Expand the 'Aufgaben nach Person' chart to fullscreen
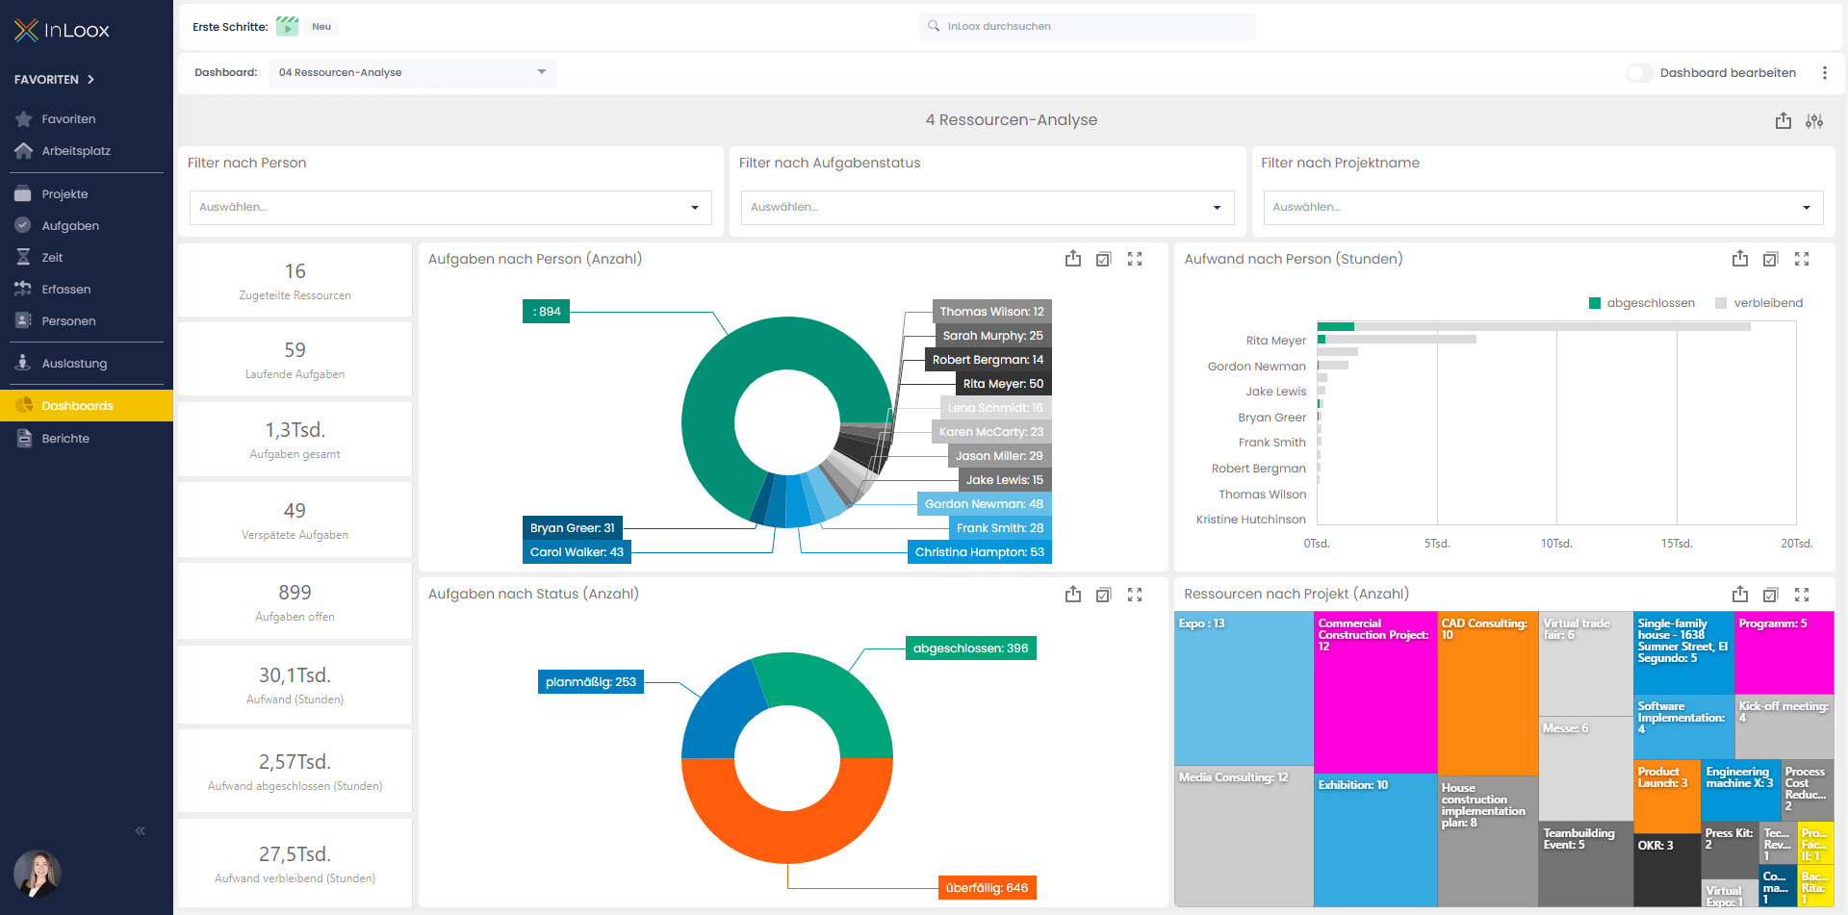Screen dimensions: 1848x915 [1135, 259]
